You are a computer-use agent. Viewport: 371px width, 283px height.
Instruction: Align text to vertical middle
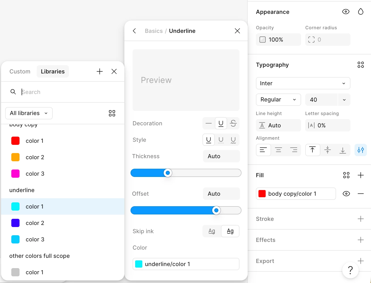(328, 150)
